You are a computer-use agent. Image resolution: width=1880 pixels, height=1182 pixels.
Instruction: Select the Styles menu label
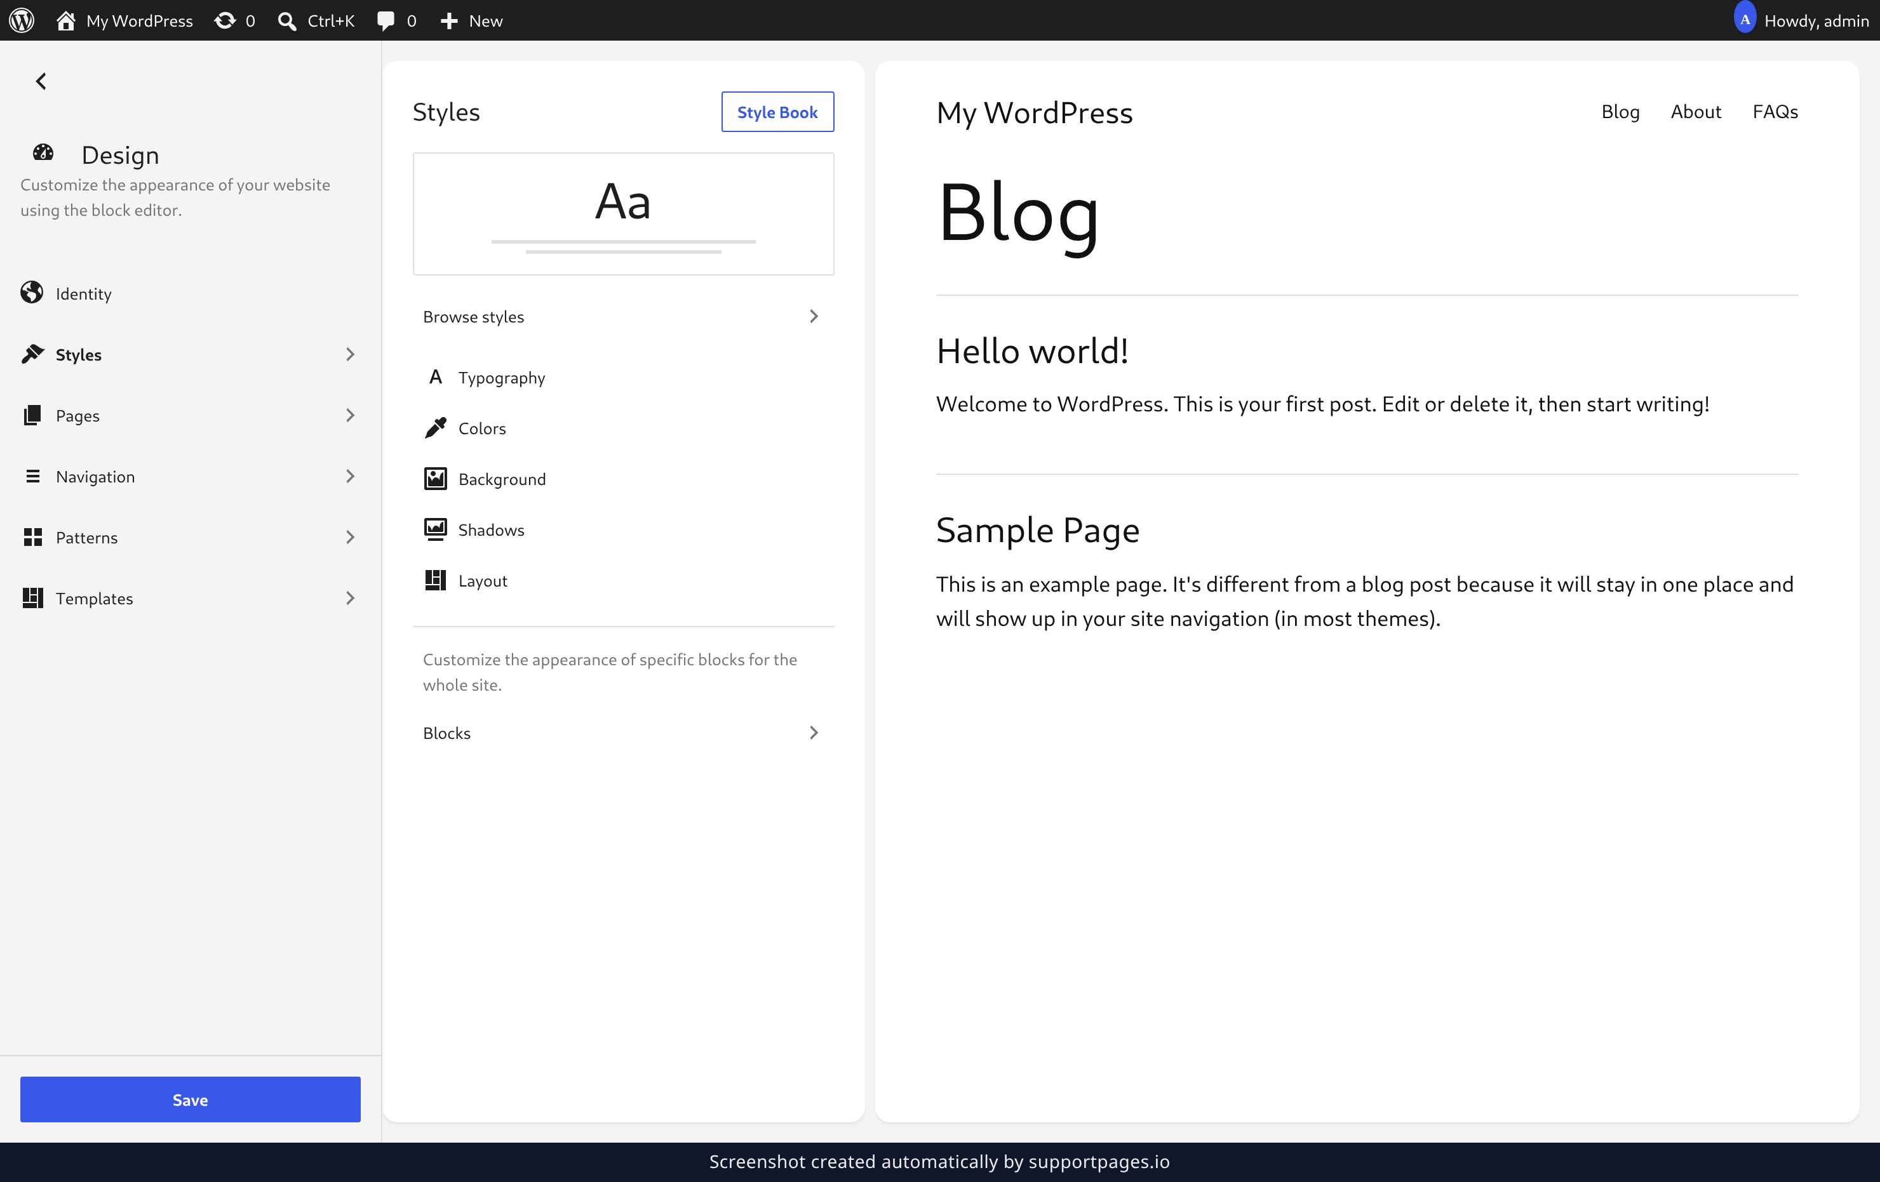pos(78,355)
